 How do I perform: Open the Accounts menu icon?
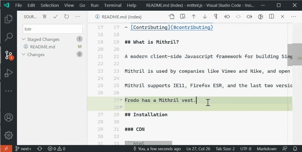pos(8,117)
